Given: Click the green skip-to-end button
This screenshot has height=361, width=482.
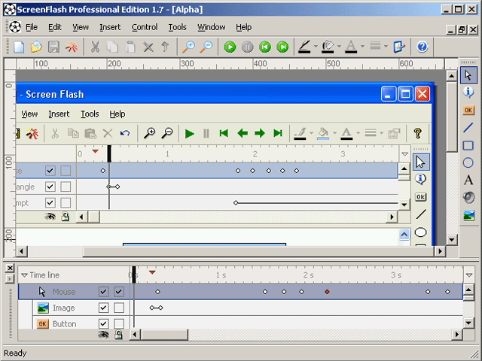Looking at the screenshot, I should (x=282, y=47).
